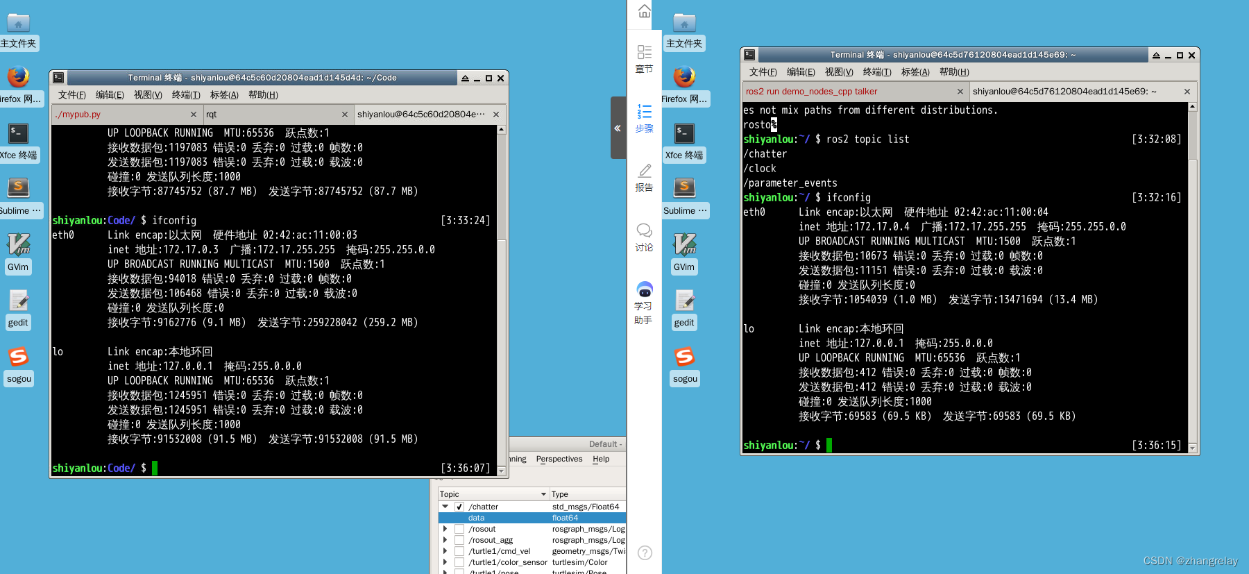The height and width of the screenshot is (574, 1249).
Task: Check the /turtle1/cmd_vel topic checkbox
Action: (459, 551)
